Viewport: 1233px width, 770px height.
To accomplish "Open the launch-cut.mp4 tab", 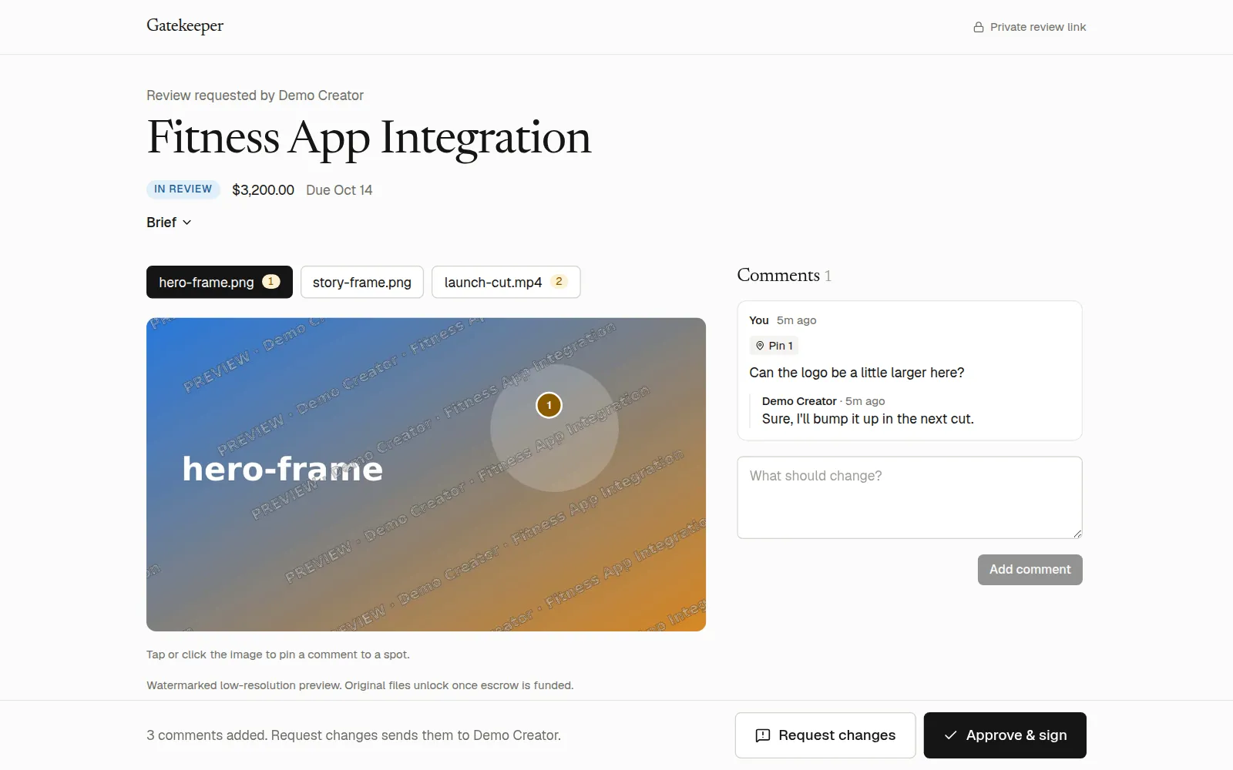I will pyautogui.click(x=506, y=282).
